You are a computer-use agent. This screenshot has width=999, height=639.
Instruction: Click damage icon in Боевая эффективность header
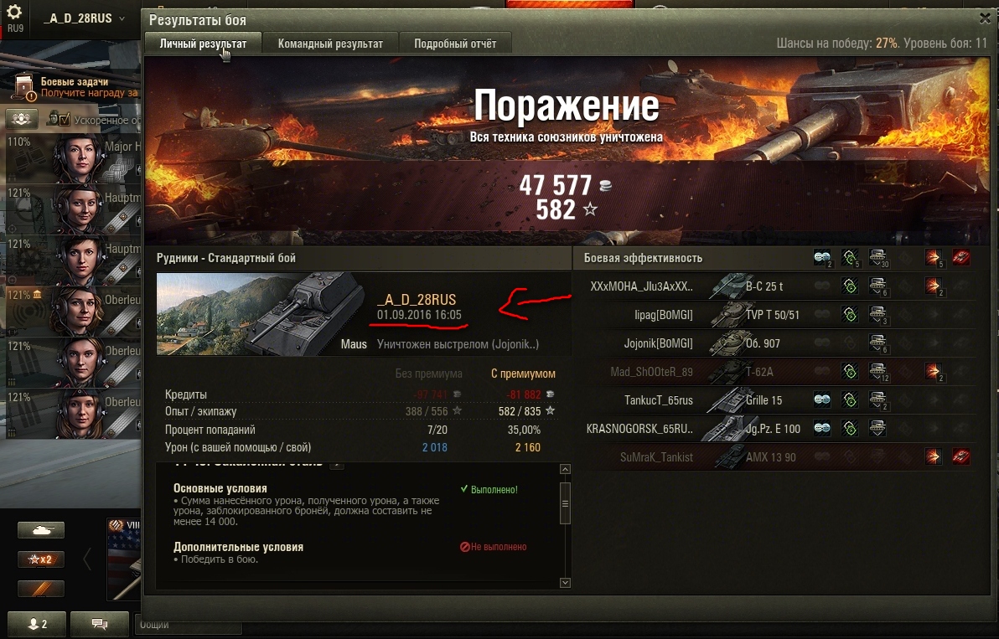[x=934, y=257]
